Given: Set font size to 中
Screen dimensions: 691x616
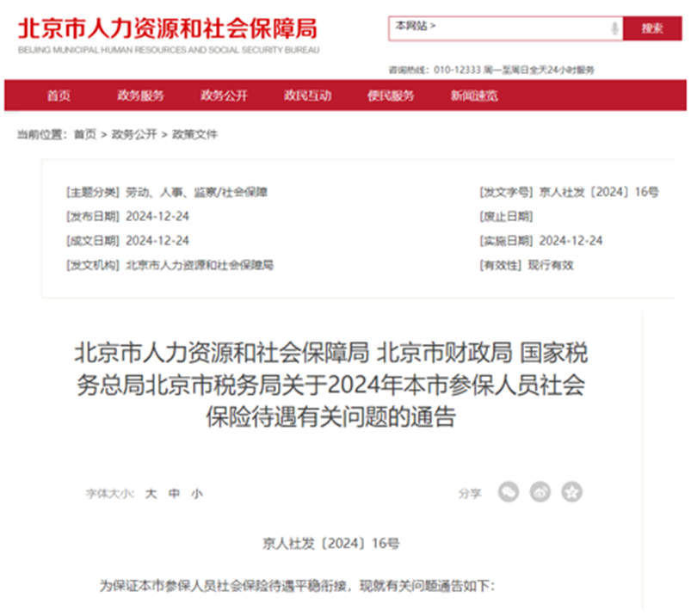Looking at the screenshot, I should click(174, 494).
